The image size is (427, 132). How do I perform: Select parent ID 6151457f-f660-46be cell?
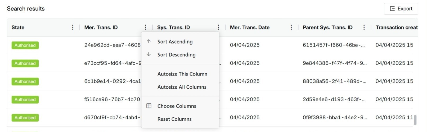[334, 45]
